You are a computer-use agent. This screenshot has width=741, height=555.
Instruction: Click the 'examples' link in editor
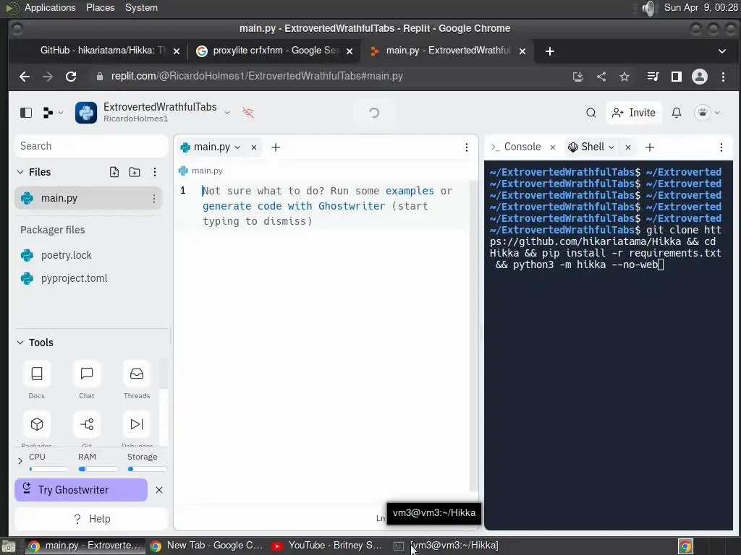(x=410, y=191)
